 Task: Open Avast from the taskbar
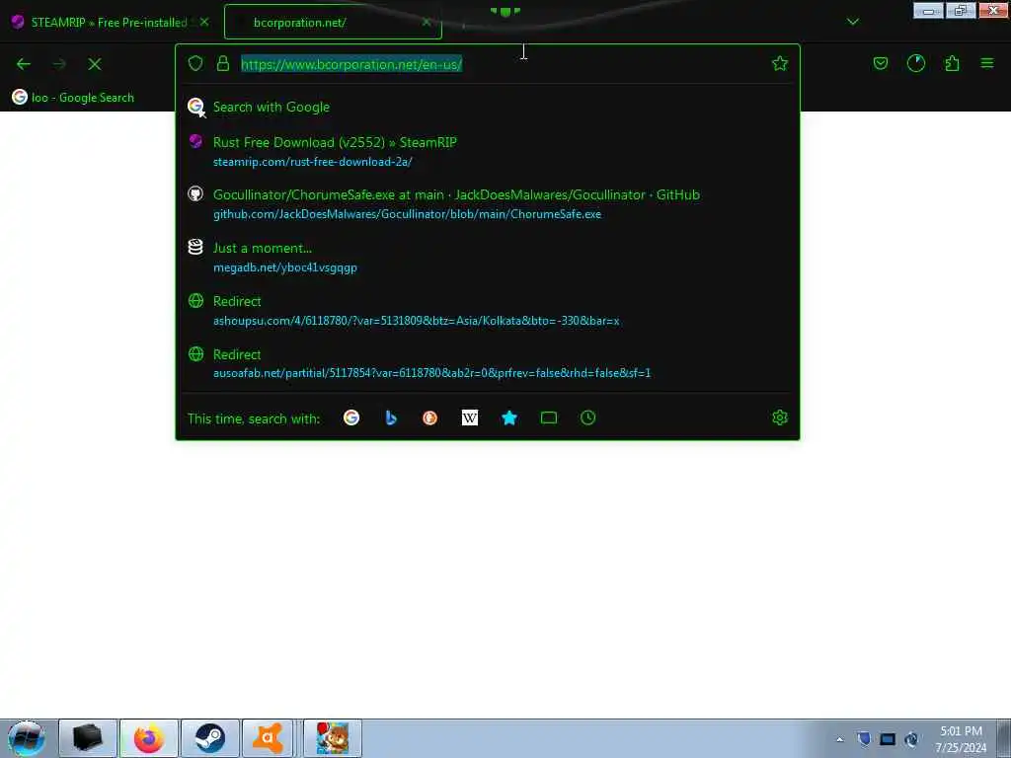269,738
